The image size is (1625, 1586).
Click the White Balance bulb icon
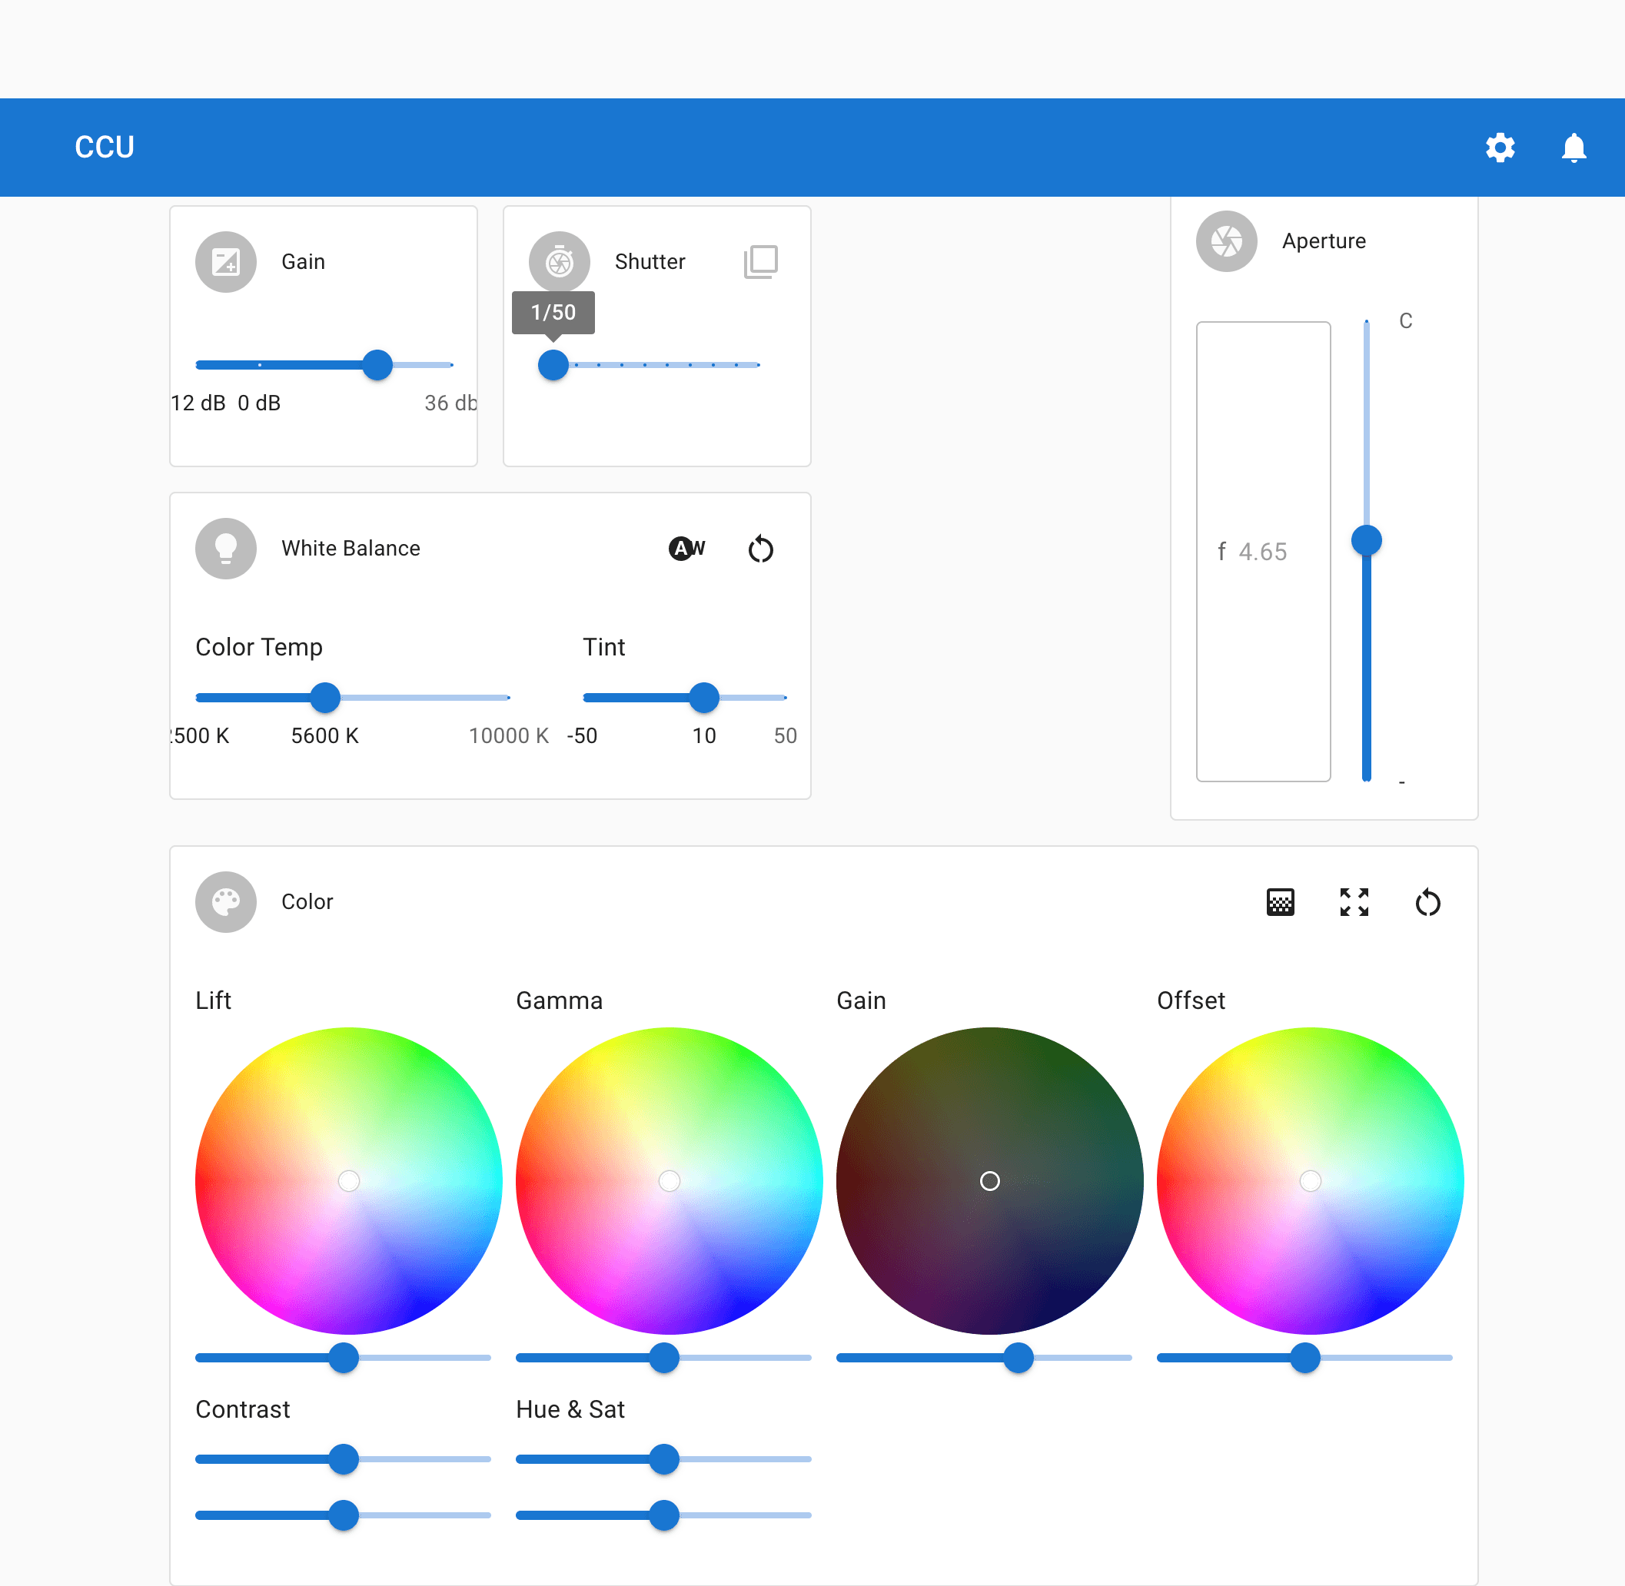[x=225, y=548]
